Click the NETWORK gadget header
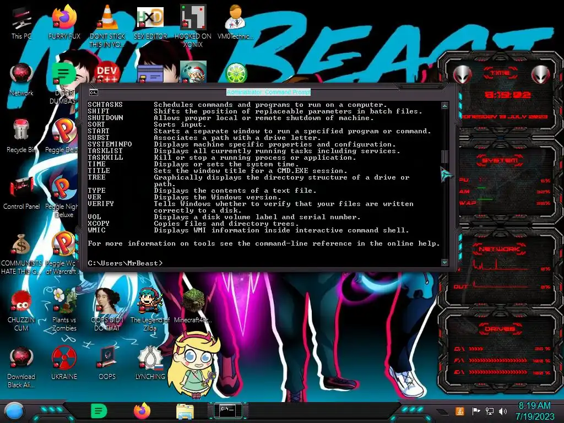 pos(500,248)
